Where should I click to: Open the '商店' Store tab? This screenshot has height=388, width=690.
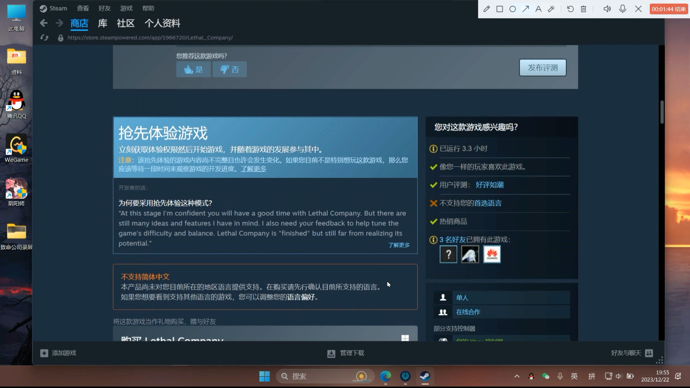[78, 23]
